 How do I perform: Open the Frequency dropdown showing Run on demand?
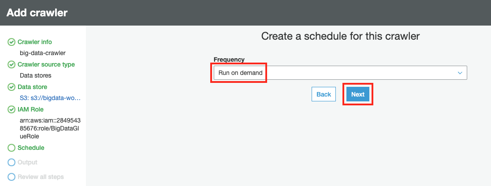tap(339, 73)
